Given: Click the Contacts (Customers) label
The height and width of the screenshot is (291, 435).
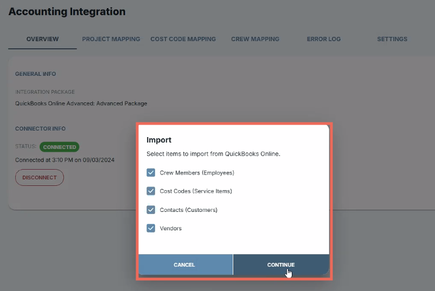Looking at the screenshot, I should click(189, 210).
